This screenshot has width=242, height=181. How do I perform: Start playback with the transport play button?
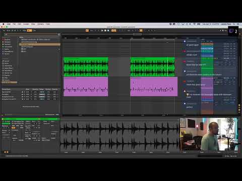coord(102,31)
